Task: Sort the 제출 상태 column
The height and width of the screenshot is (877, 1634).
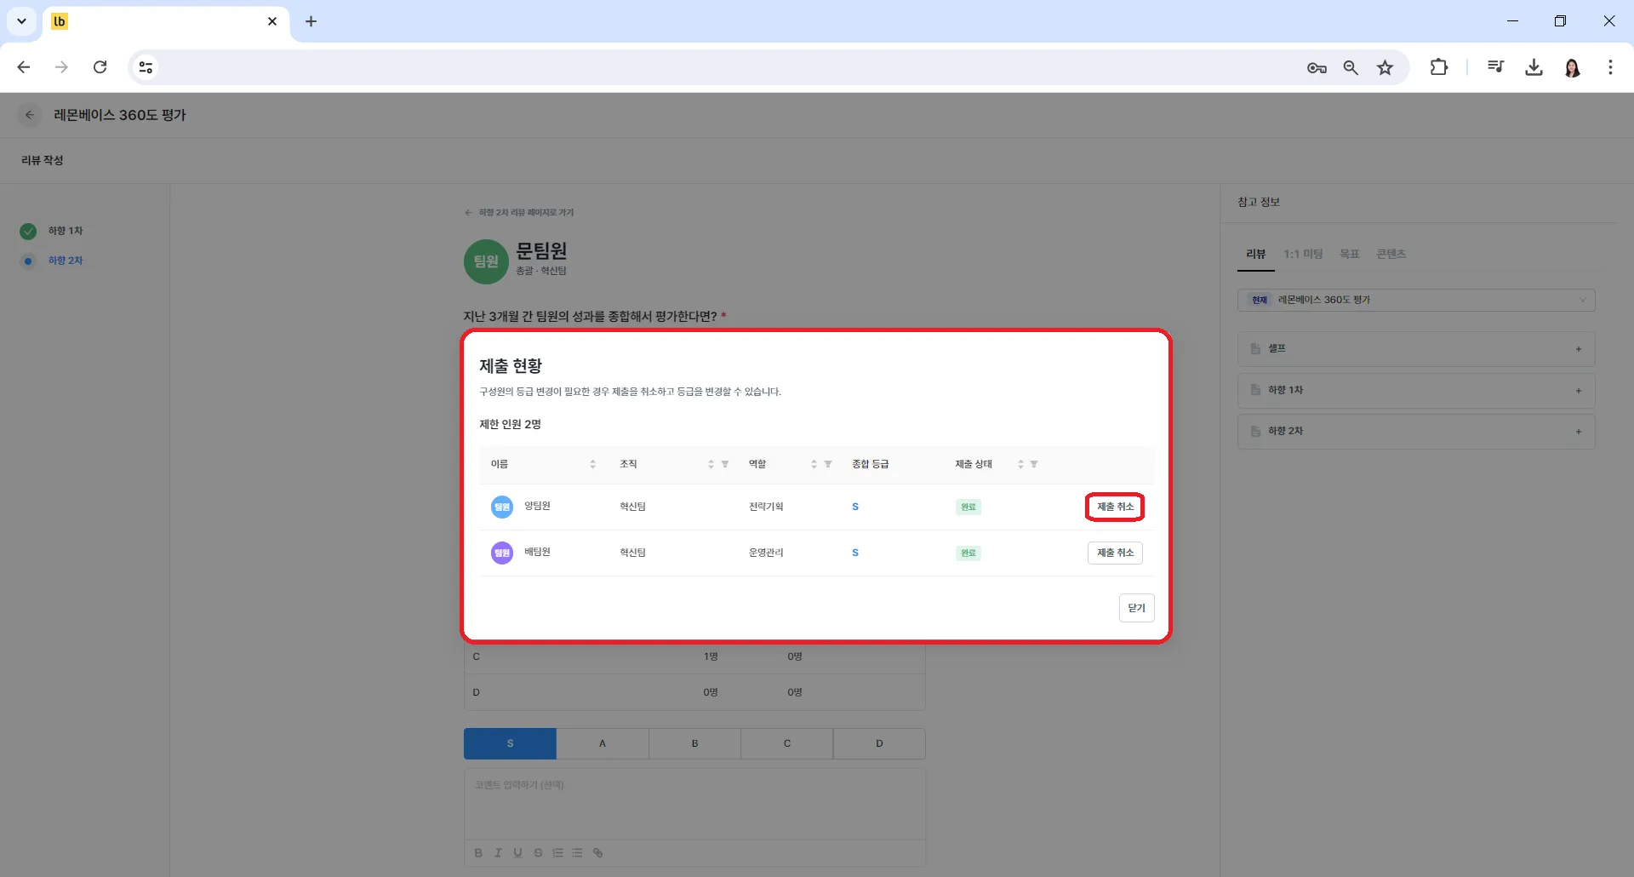Action: 1020,464
